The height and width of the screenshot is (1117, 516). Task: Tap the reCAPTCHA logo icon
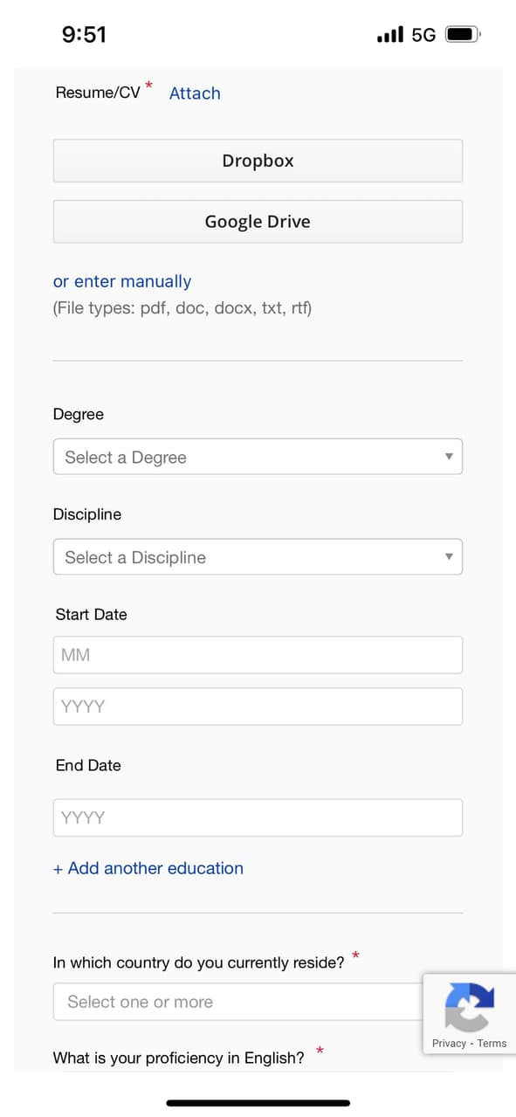click(470, 1007)
